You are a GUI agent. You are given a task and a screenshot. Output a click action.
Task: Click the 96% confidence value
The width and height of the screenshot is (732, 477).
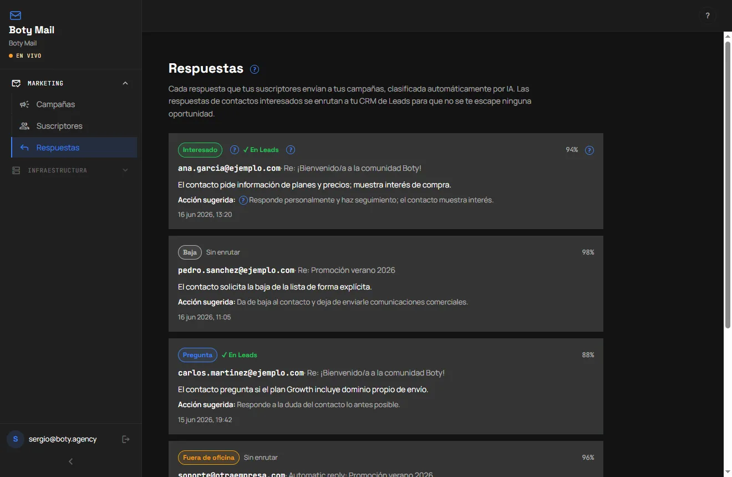pos(588,458)
